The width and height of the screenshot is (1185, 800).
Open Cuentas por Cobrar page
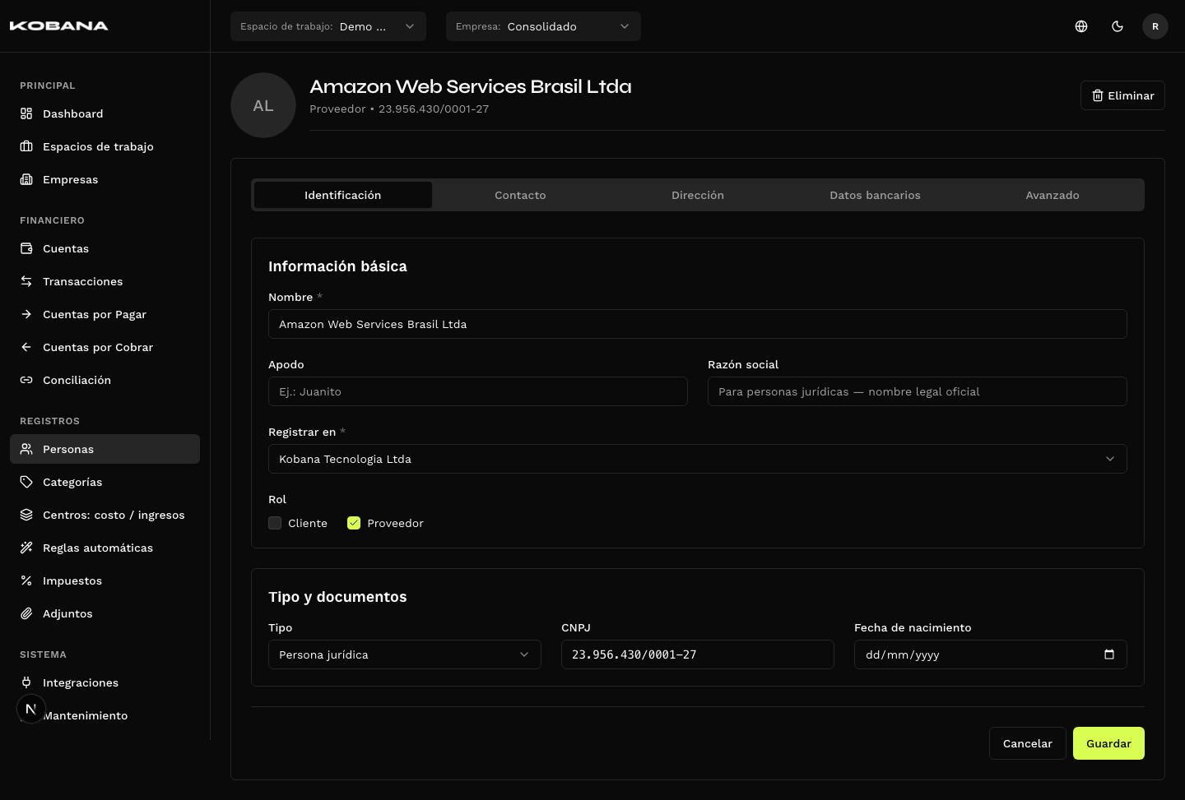(x=105, y=347)
